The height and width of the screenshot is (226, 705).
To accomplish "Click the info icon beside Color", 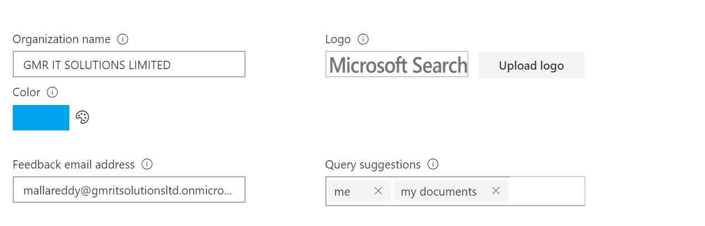I will click(x=53, y=92).
